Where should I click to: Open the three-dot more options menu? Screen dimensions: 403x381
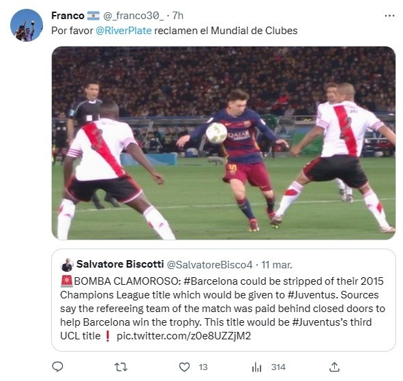pyautogui.click(x=389, y=16)
